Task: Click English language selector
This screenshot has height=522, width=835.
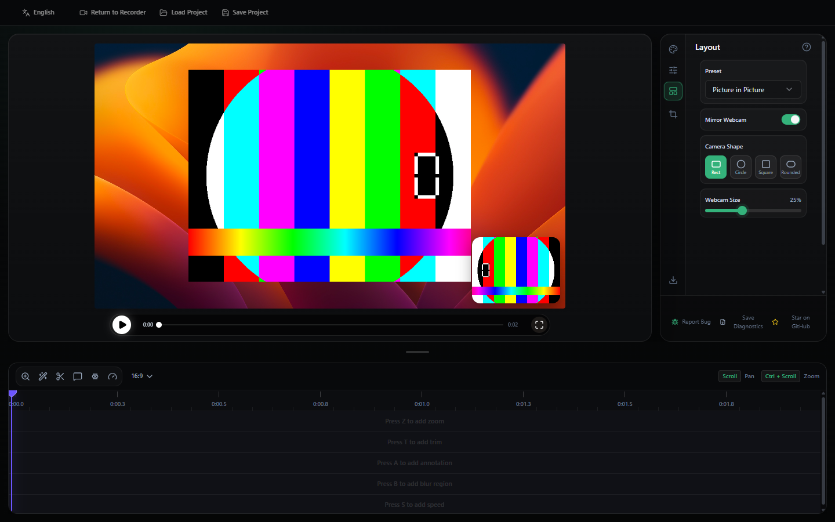Action: tap(38, 12)
